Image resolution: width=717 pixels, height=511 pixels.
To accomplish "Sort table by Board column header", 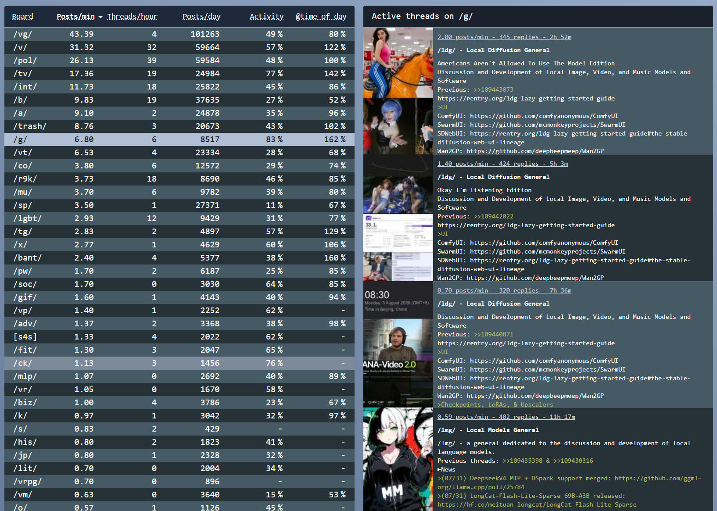I will coord(22,17).
